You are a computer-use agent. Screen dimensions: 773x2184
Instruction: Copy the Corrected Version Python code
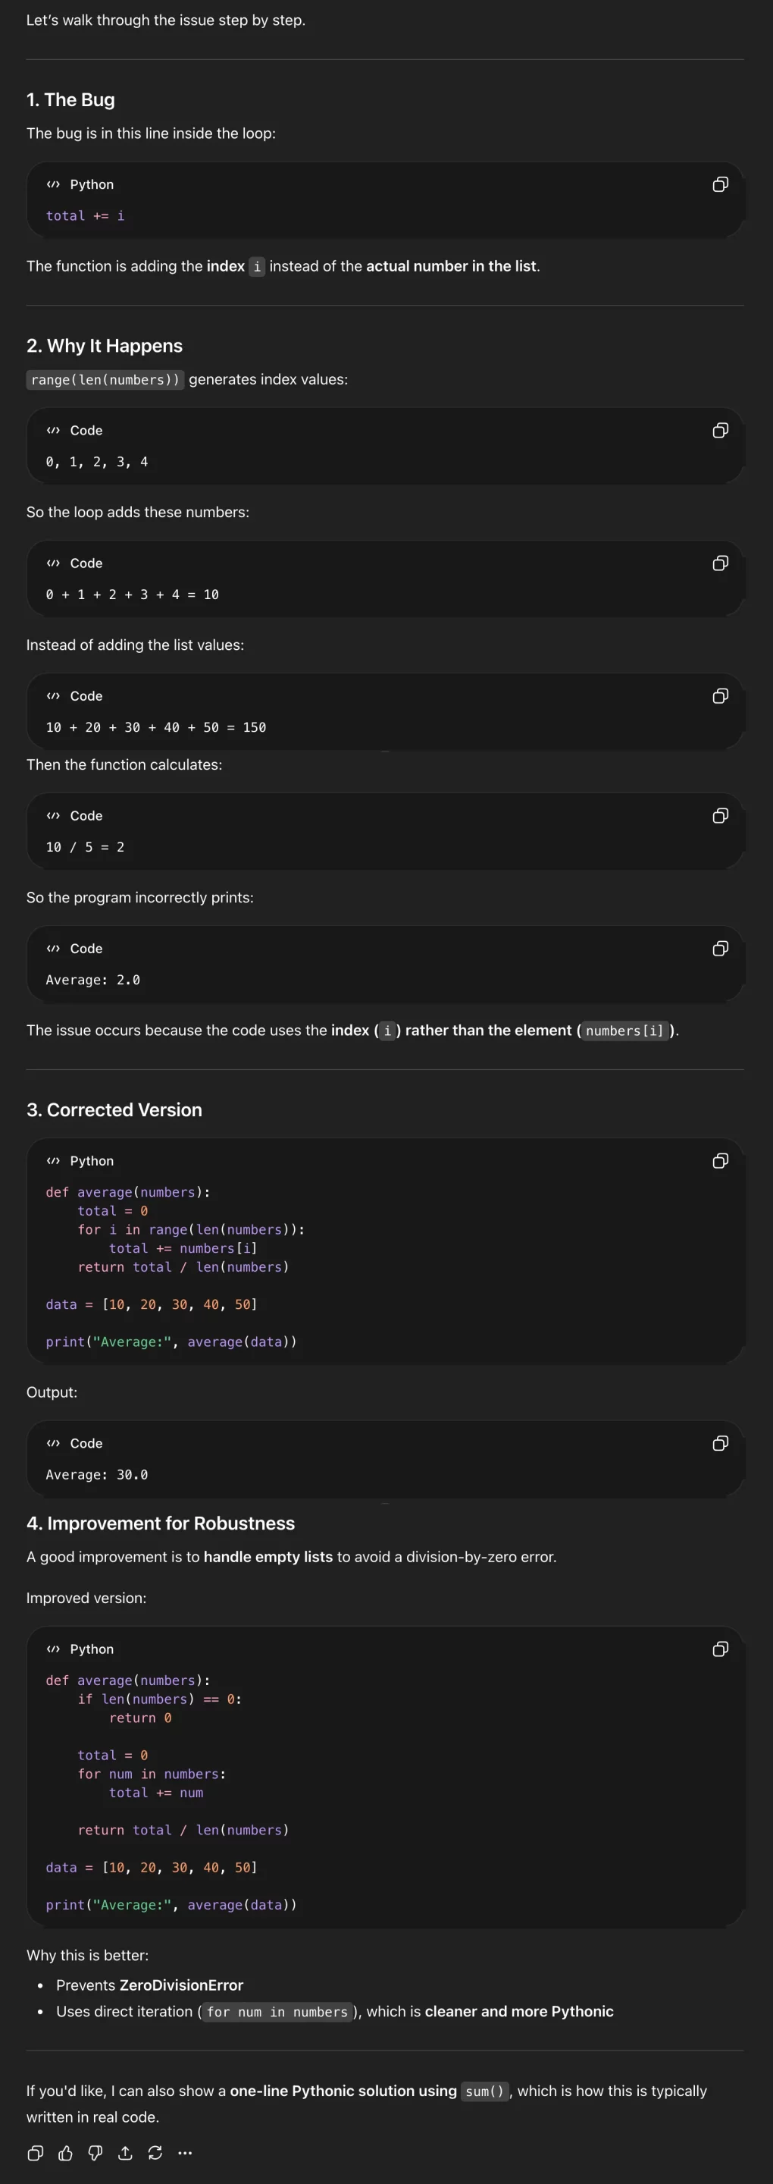pyautogui.click(x=720, y=1161)
